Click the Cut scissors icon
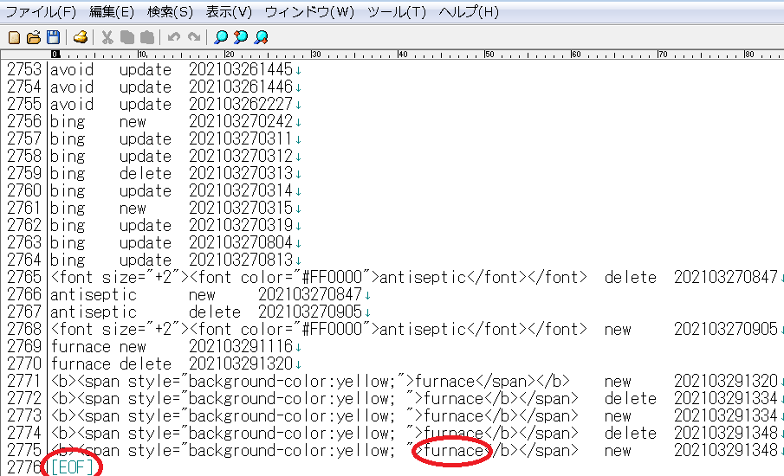Screen dimensions: 784x476 tap(107, 37)
